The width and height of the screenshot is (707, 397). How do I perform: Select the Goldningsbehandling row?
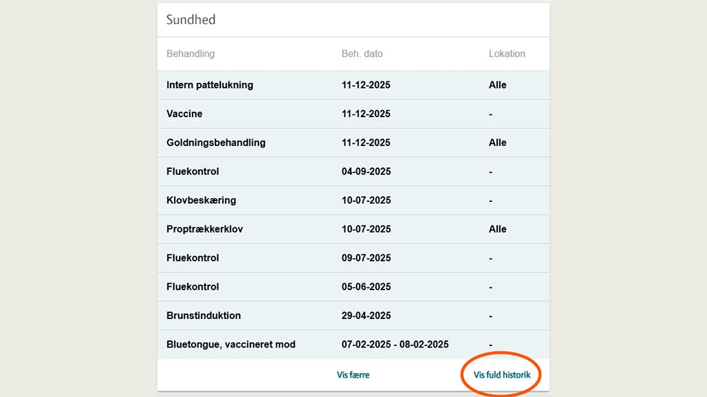pyautogui.click(x=217, y=143)
